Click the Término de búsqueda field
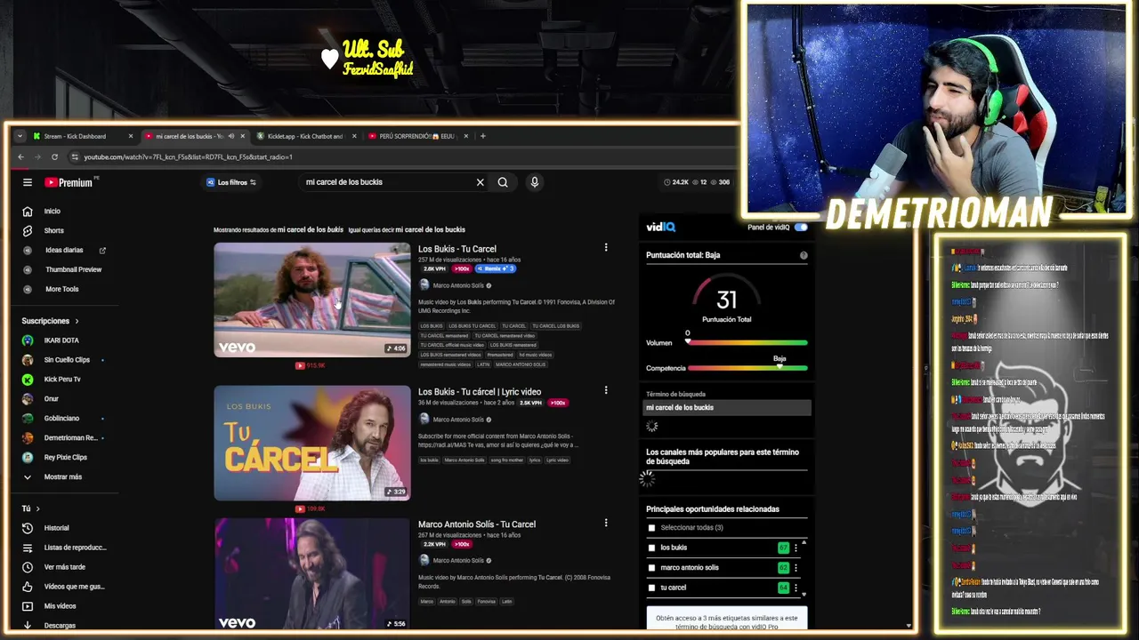The image size is (1139, 640). [x=728, y=408]
